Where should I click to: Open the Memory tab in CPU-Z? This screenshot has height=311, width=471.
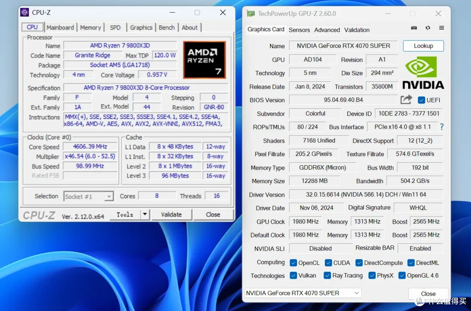tap(90, 27)
